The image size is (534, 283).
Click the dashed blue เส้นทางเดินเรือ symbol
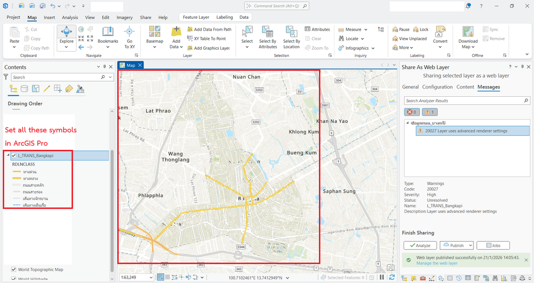[17, 205]
